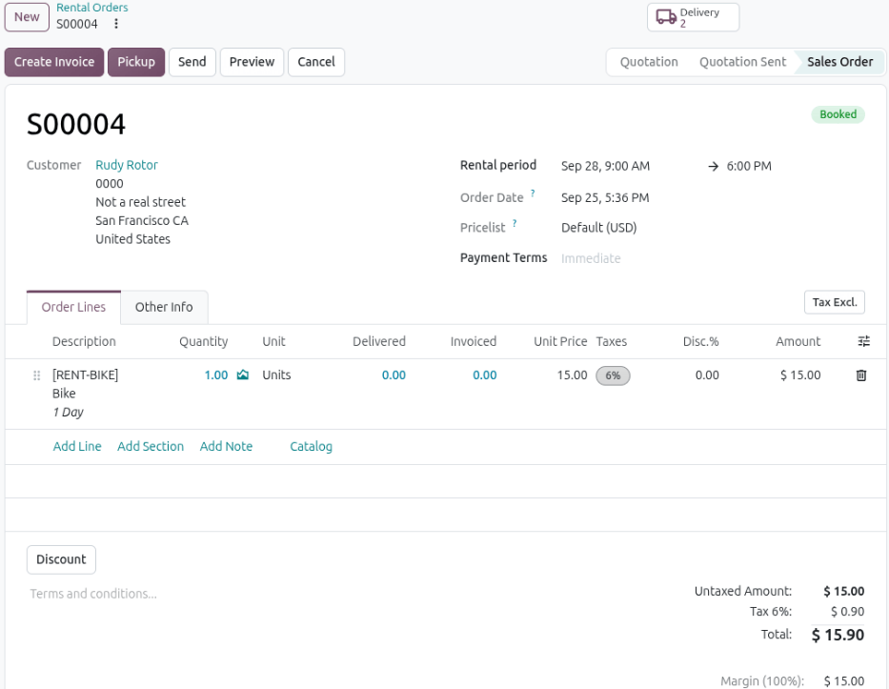The width and height of the screenshot is (889, 689).
Task: Show the Pricelist help tooltip question mark
Action: (x=515, y=223)
